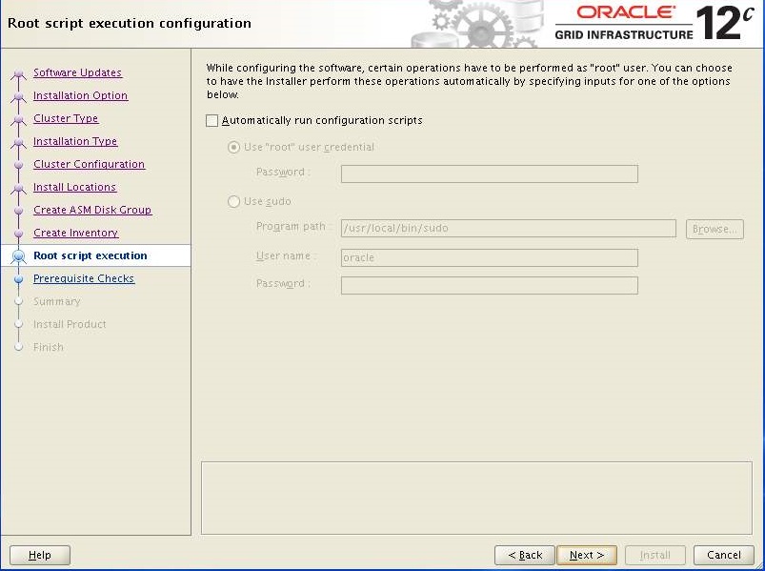Click the Create Inventory step node icon
The image size is (765, 571).
pos(18,234)
